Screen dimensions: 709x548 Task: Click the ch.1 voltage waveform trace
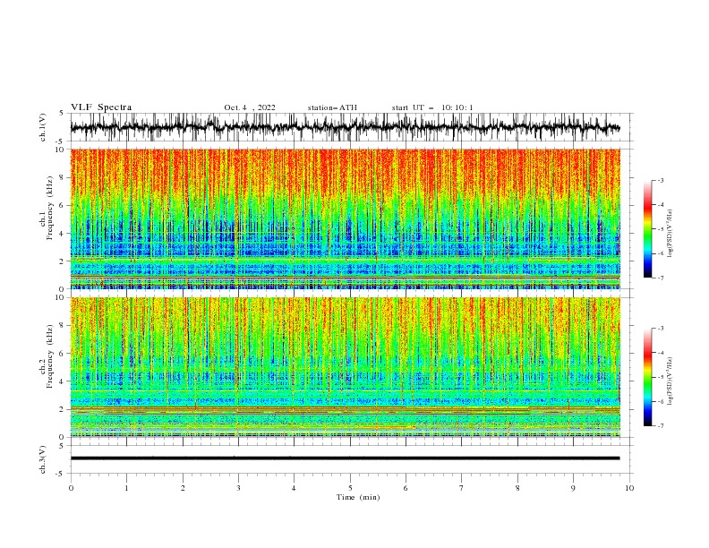[345, 127]
